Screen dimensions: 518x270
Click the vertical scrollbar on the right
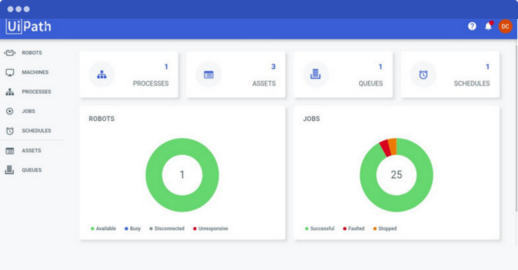(x=517, y=128)
